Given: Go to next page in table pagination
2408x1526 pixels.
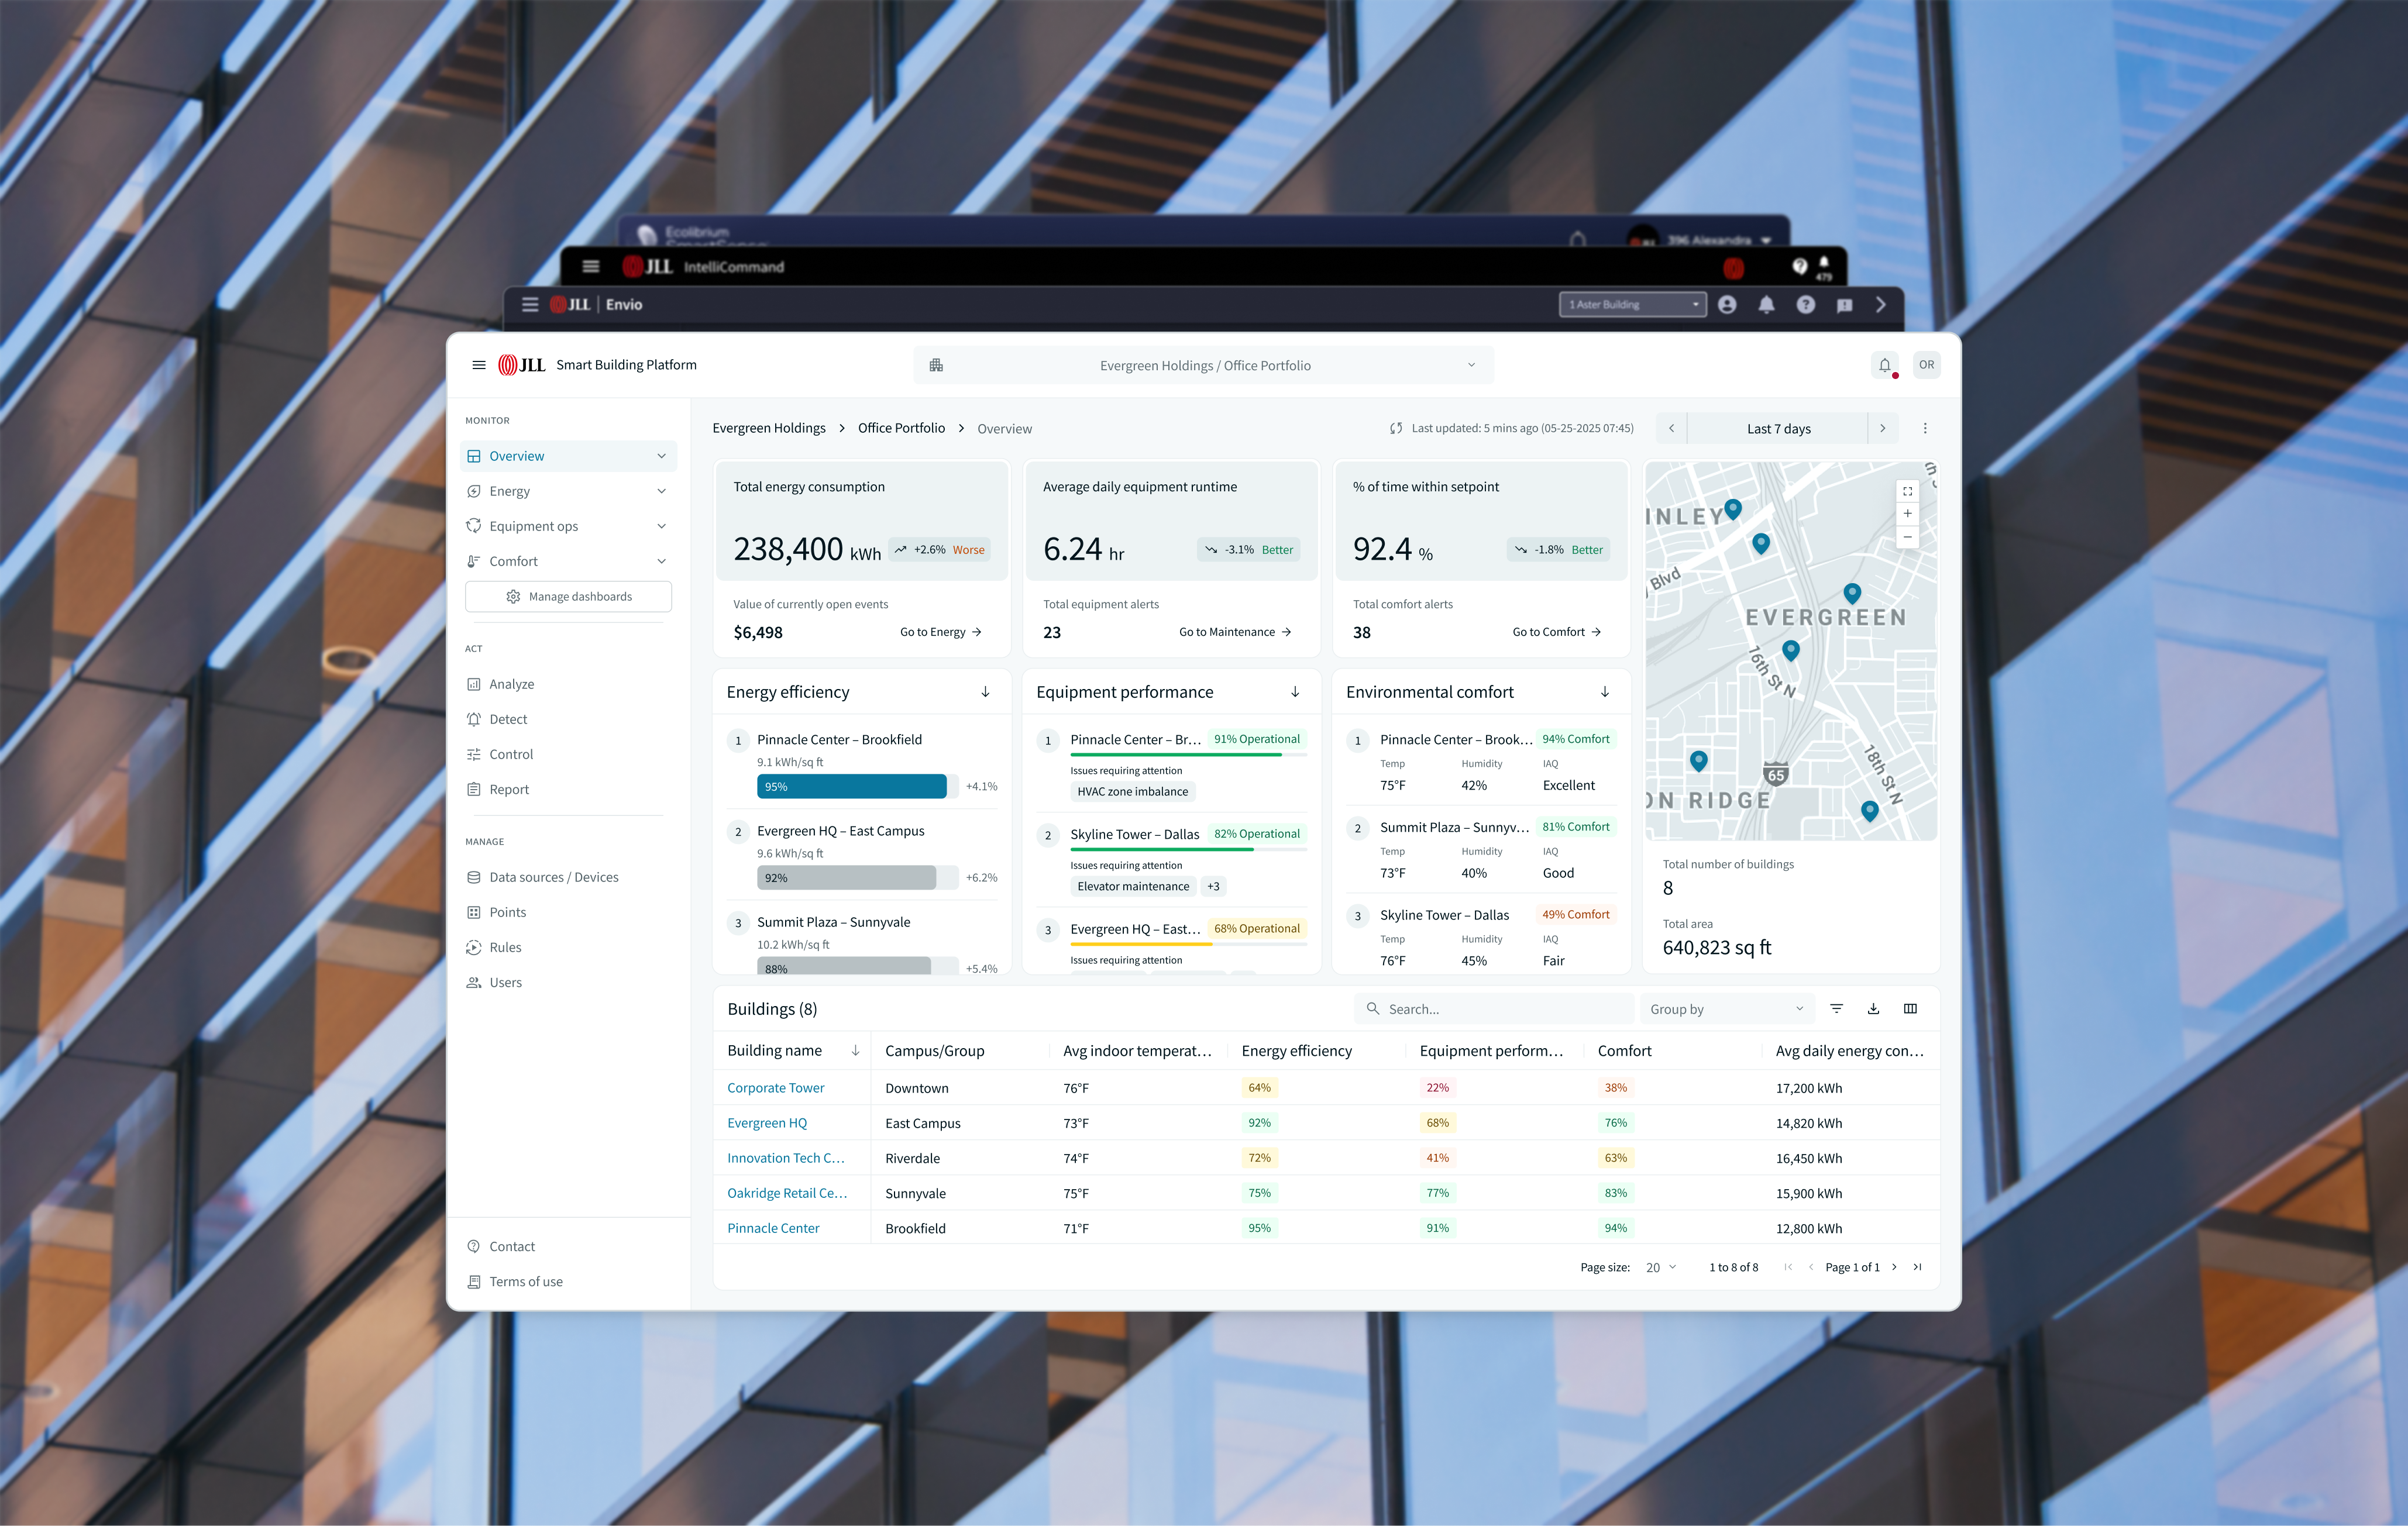Looking at the screenshot, I should 1894,1267.
